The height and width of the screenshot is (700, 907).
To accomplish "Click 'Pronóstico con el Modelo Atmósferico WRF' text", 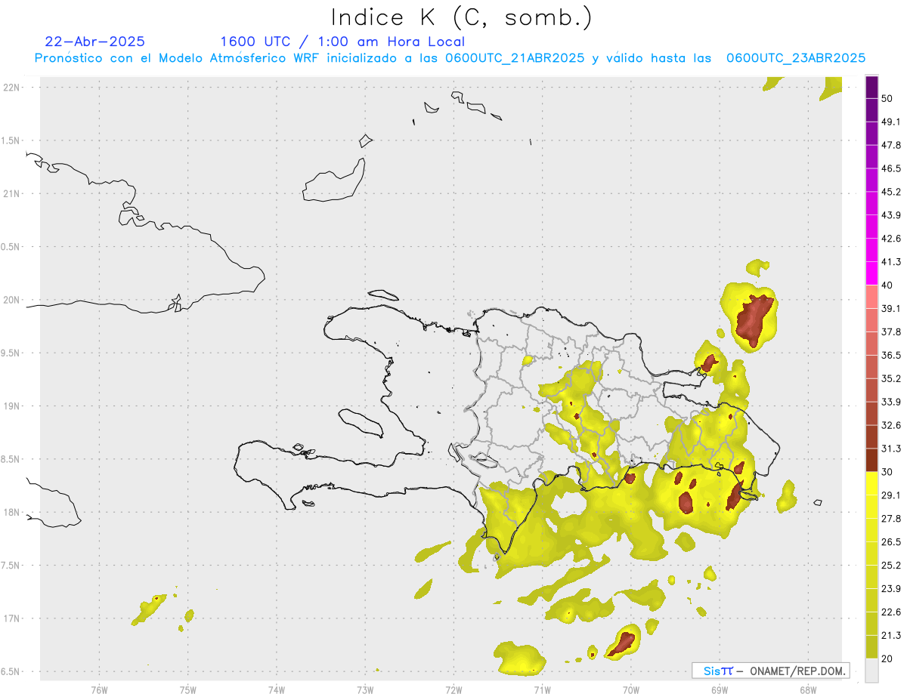I will (x=178, y=58).
